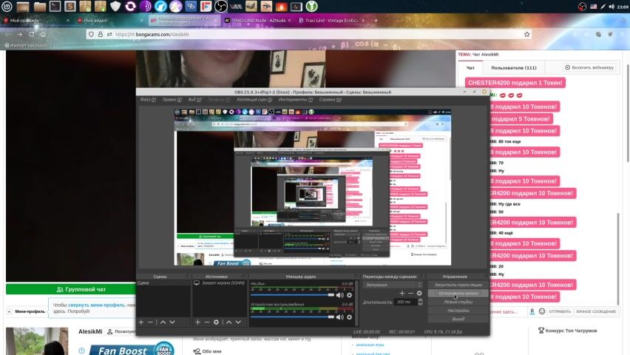
Task: Open the Инструменты menu in OBS
Action: (294, 99)
